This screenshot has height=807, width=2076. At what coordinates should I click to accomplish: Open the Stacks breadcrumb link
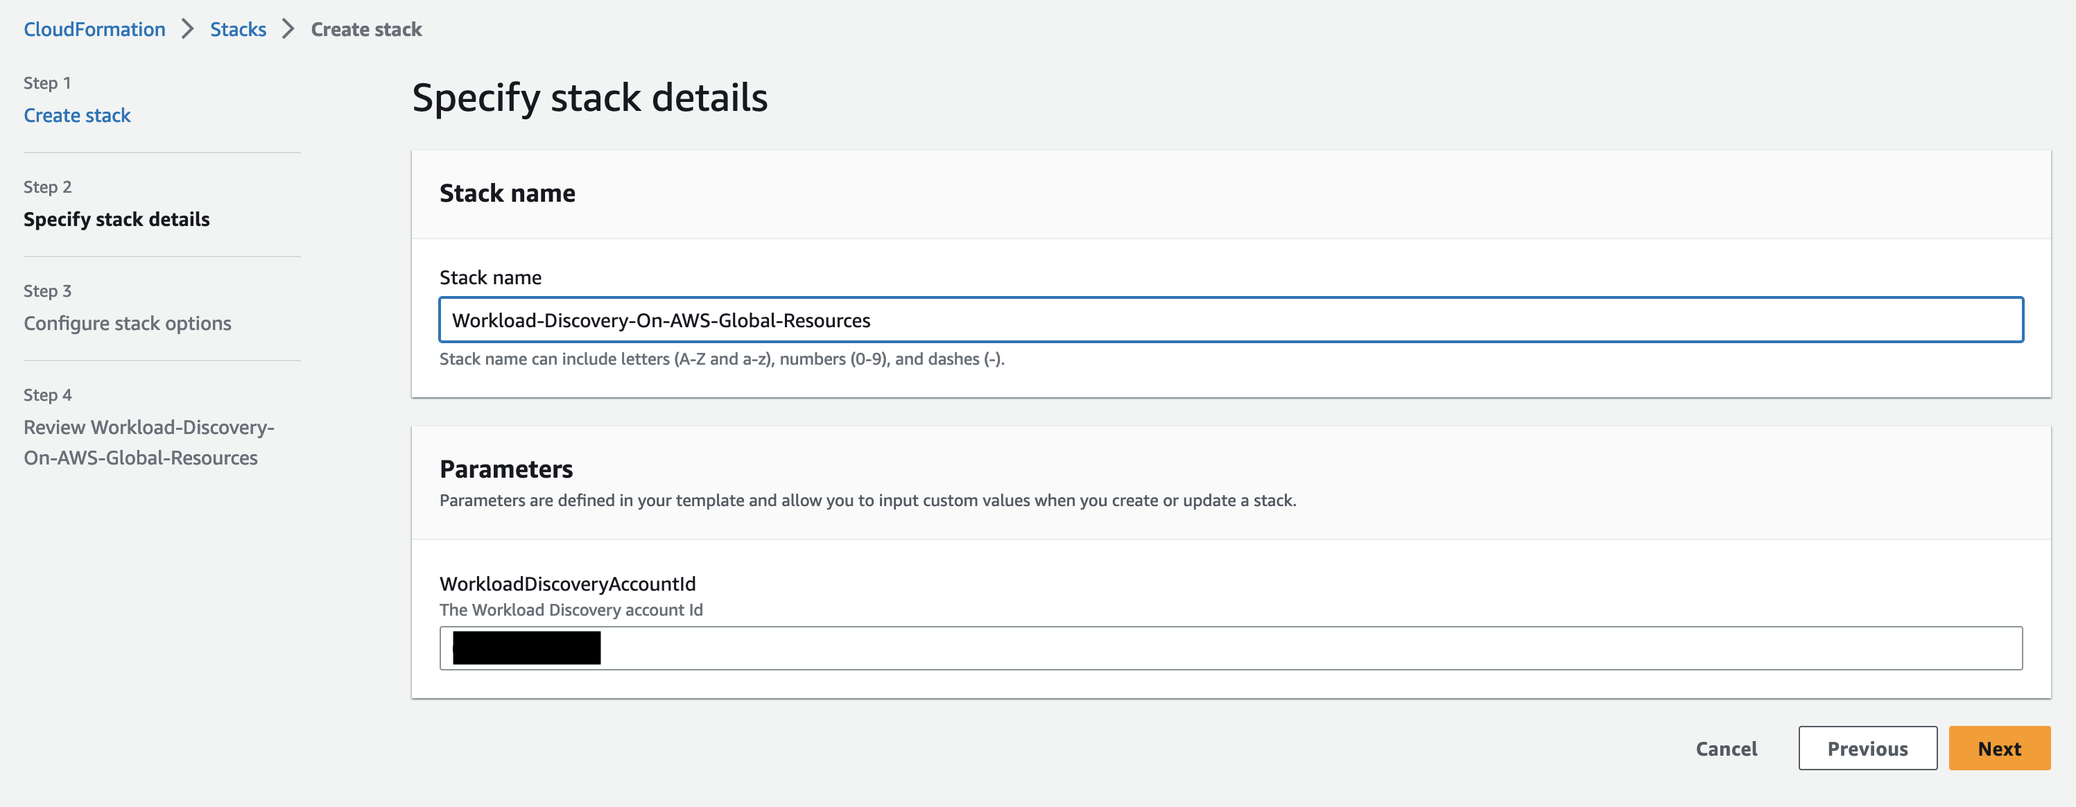point(238,28)
